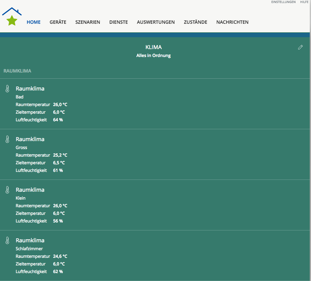Go to the Szenarien page

click(x=88, y=22)
